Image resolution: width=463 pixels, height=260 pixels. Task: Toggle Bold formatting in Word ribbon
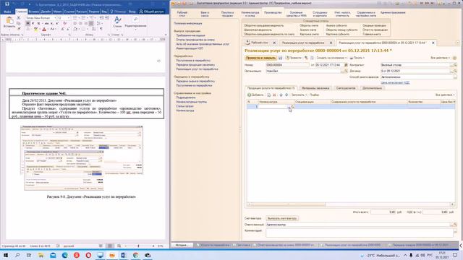pyautogui.click(x=27, y=23)
